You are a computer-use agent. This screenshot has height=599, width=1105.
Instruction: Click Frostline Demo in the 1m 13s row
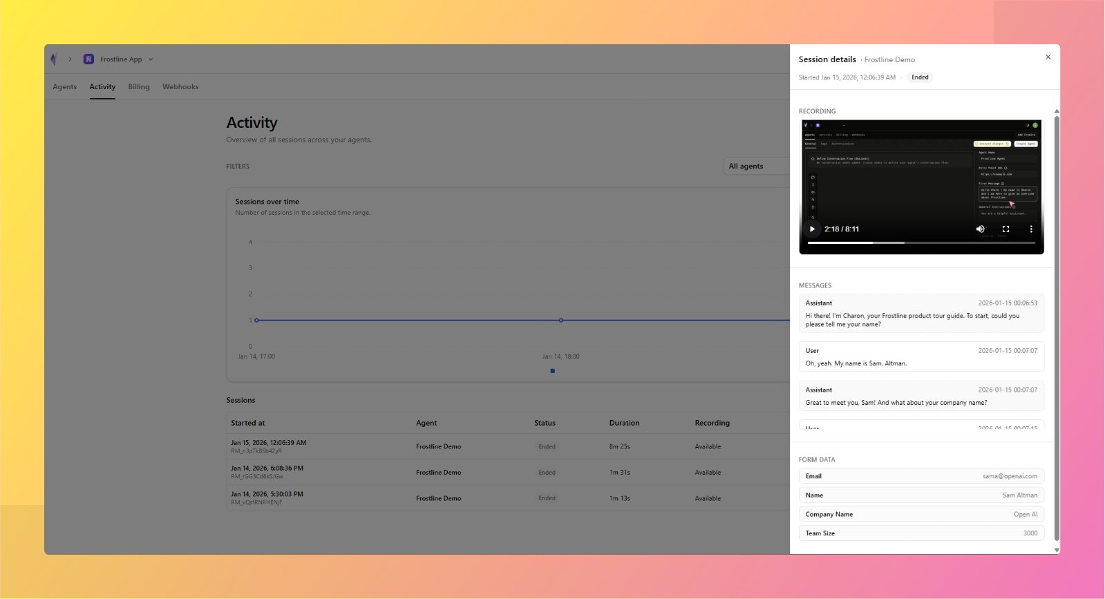pos(438,498)
